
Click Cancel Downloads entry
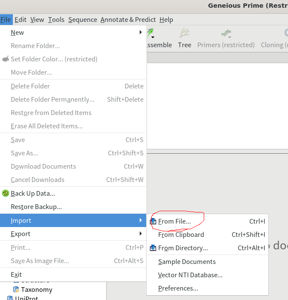(x=73, y=180)
